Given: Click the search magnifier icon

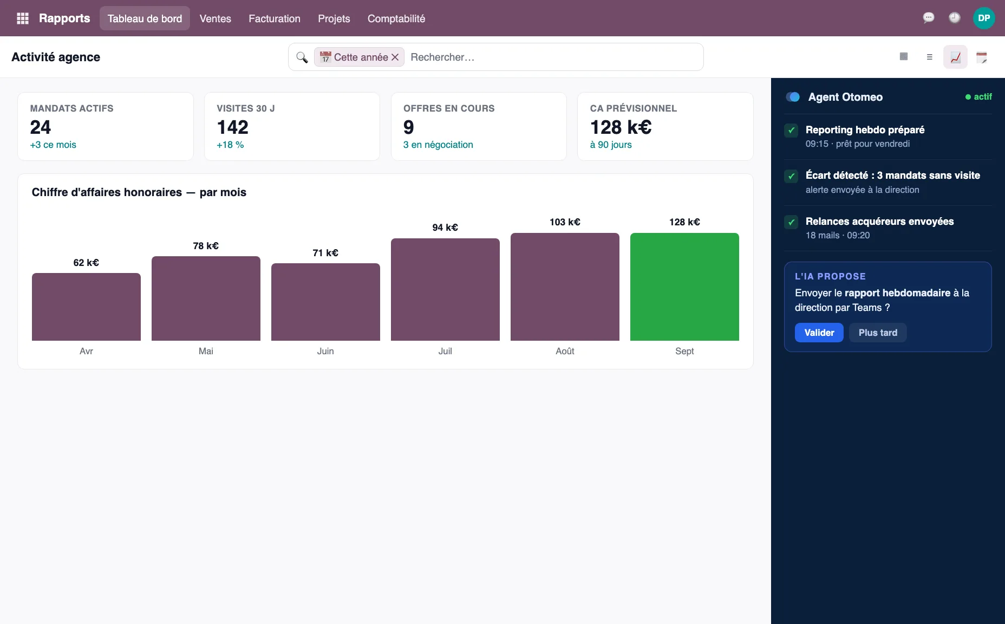Looking at the screenshot, I should 302,57.
